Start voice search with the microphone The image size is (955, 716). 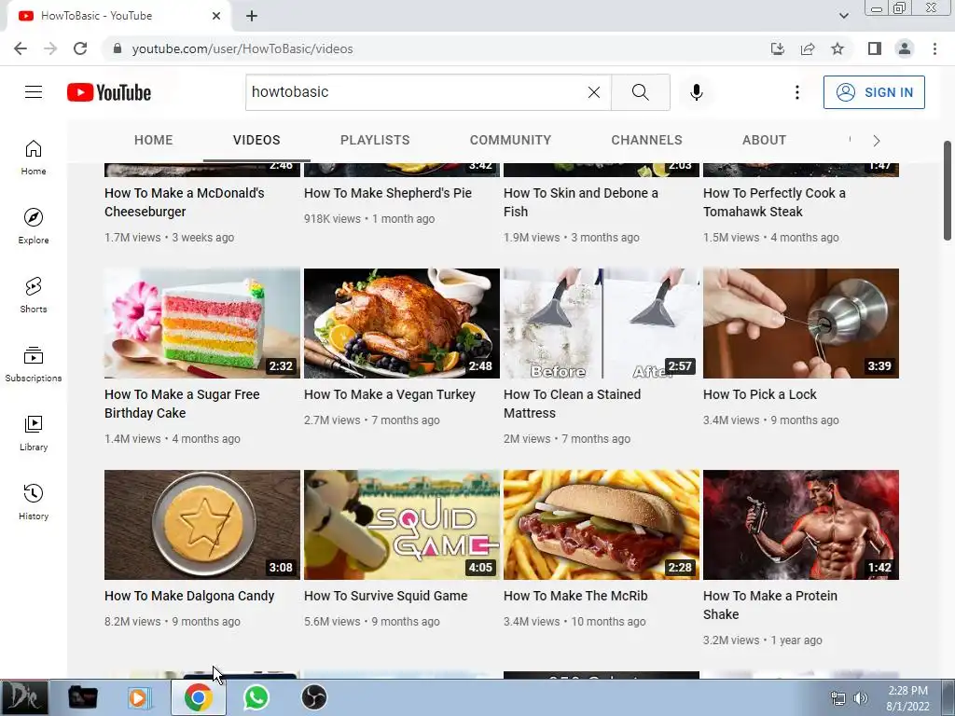696,92
